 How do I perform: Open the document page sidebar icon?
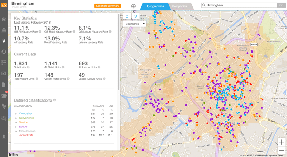[4, 84]
